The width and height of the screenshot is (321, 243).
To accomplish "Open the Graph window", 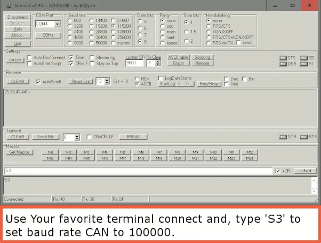I will tap(178, 64).
